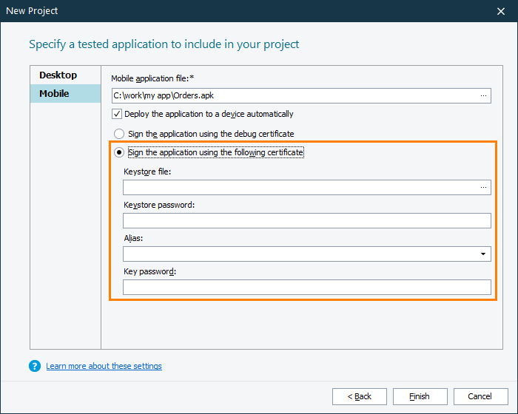The height and width of the screenshot is (414, 518).
Task: Open Keystore file browse ellipsis button
Action: (x=483, y=188)
